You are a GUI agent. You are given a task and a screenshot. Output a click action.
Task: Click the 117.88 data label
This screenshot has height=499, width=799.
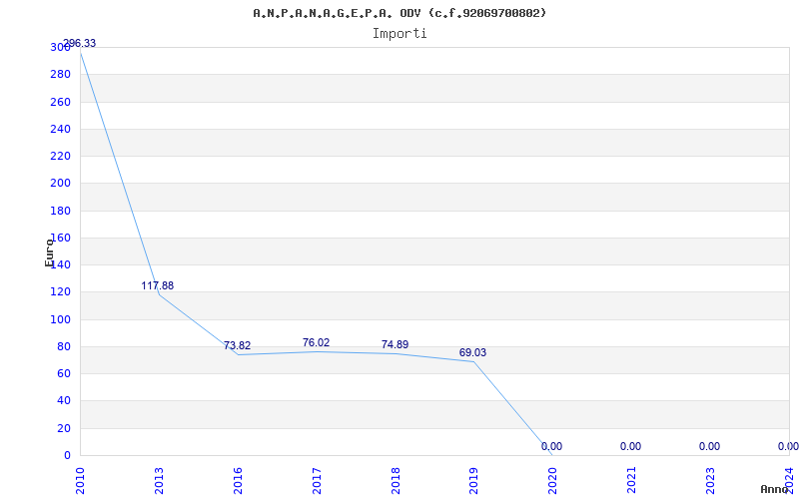click(158, 285)
